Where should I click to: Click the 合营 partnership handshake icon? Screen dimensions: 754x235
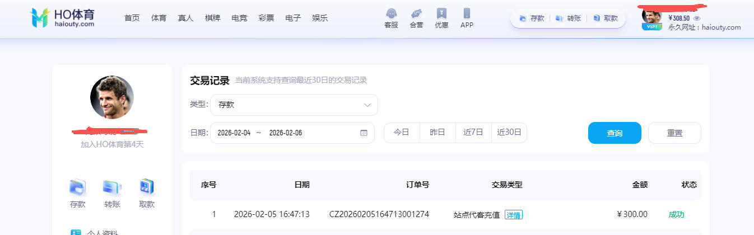coord(416,14)
